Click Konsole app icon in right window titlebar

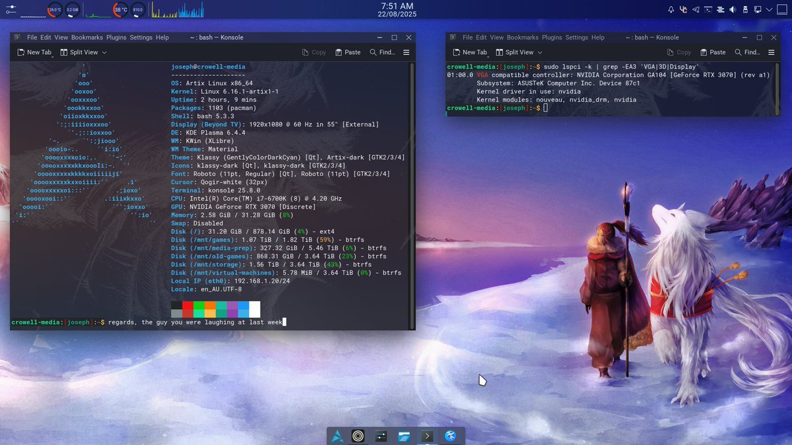tap(452, 38)
